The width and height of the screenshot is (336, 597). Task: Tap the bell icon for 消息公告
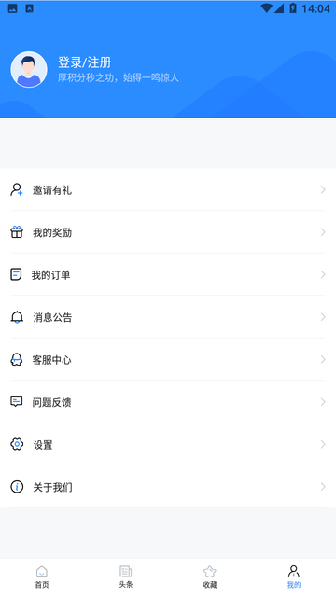point(17,317)
